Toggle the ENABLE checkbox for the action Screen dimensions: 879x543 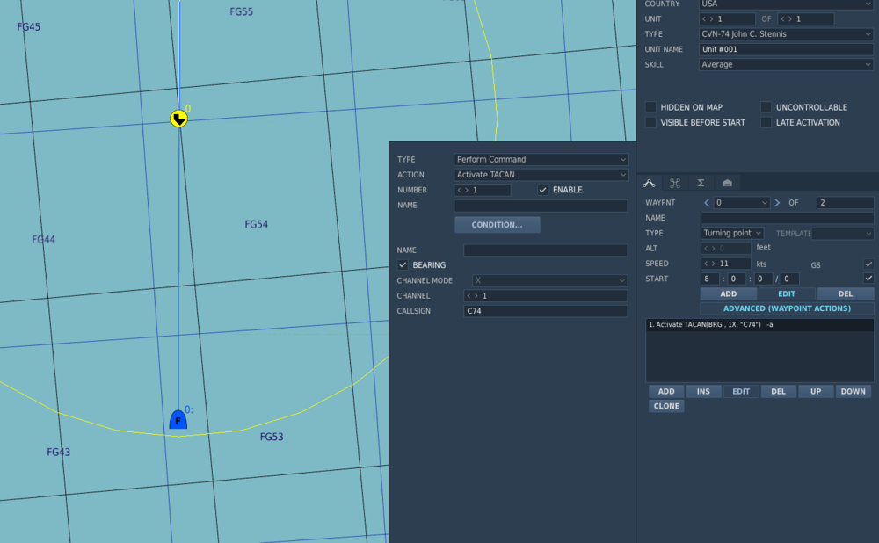(x=543, y=190)
